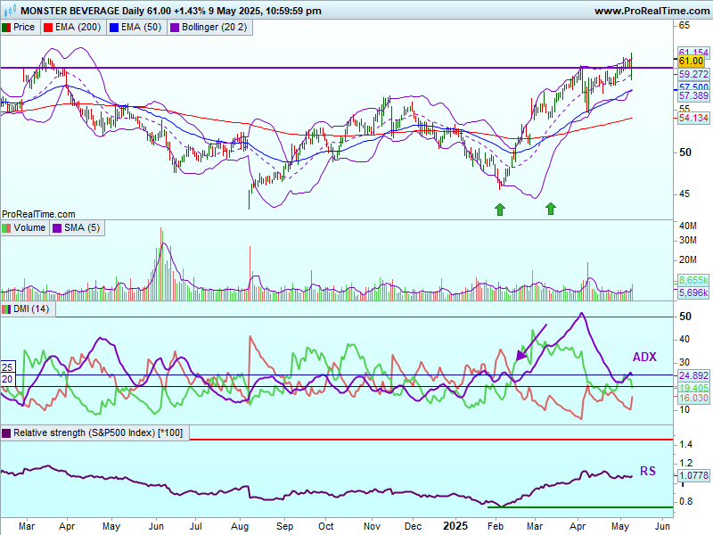The width and height of the screenshot is (713, 535).
Task: Click the ProRealTime.com watermark on price chart
Action: (38, 214)
